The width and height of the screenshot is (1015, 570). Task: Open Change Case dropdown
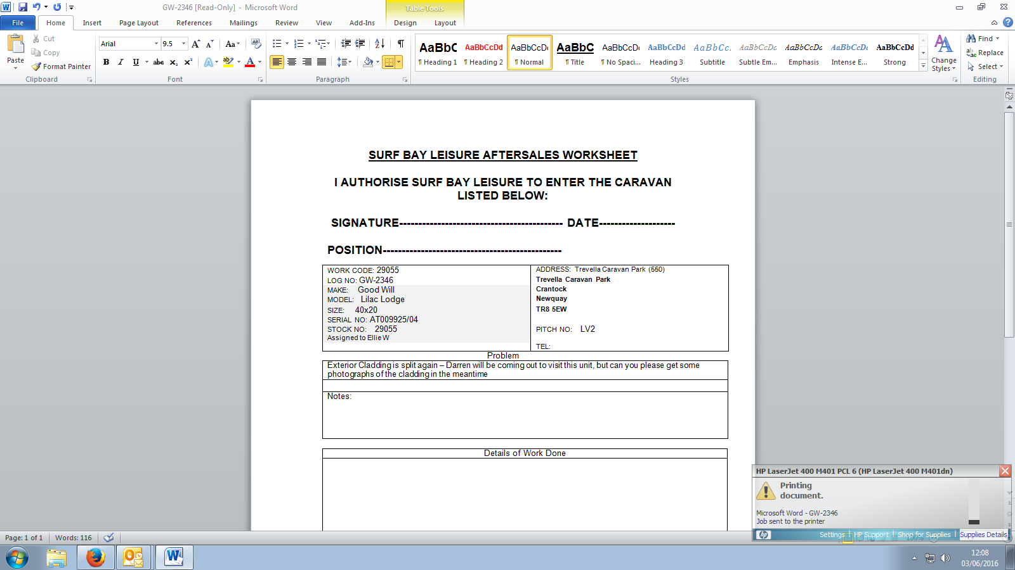pos(233,44)
